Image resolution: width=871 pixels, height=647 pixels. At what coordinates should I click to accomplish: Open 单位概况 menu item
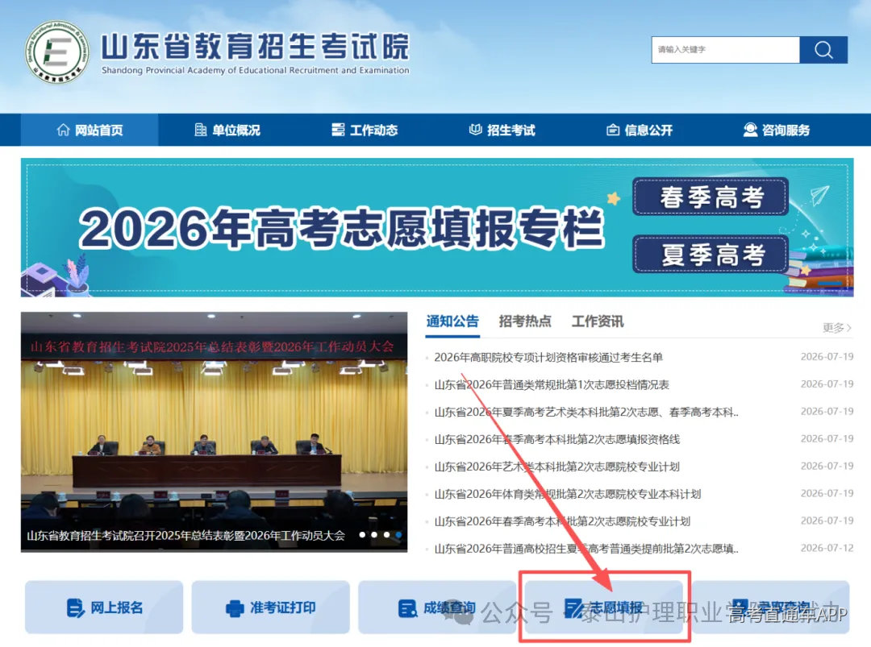tap(227, 130)
